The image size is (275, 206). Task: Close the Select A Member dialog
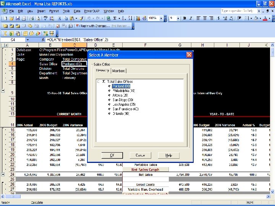click(189, 55)
